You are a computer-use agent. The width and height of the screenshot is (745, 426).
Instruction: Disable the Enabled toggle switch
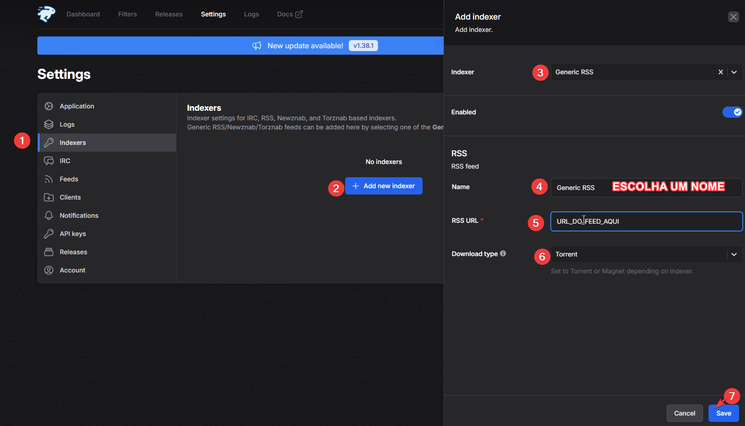(x=732, y=112)
